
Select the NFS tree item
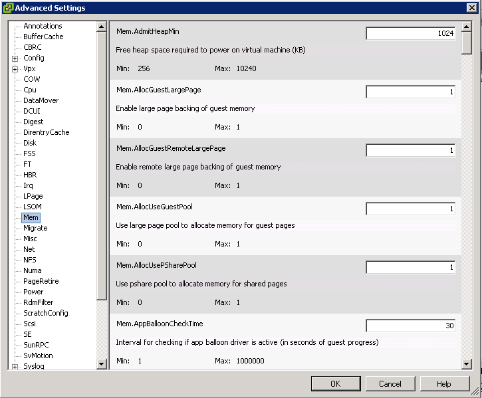(x=29, y=260)
